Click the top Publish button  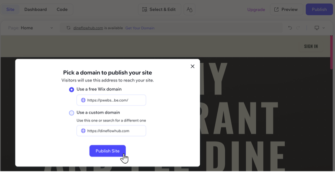pos(319,9)
